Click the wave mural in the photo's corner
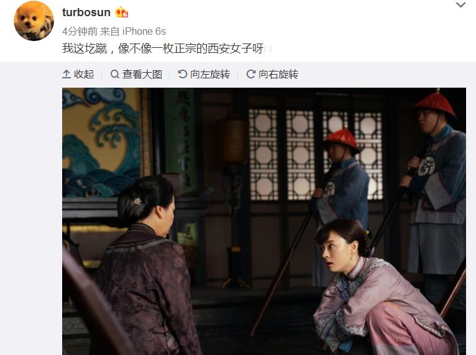 coord(101,142)
